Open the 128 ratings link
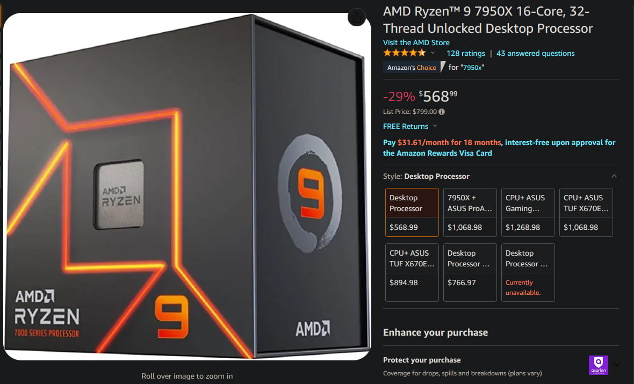Viewport: 634px width, 384px height. pos(466,53)
